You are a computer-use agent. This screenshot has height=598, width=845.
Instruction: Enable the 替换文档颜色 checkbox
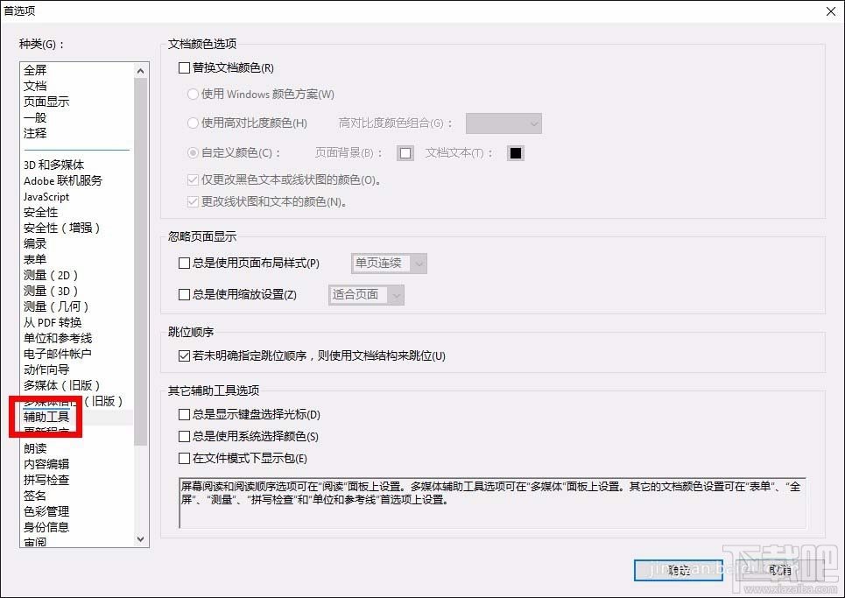pos(183,67)
